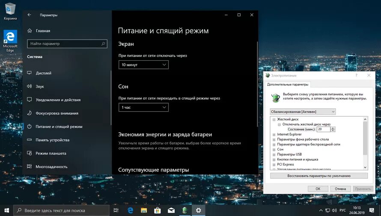381x216 pixels.
Task: Maximize the Параметры window
Action: (239, 15)
